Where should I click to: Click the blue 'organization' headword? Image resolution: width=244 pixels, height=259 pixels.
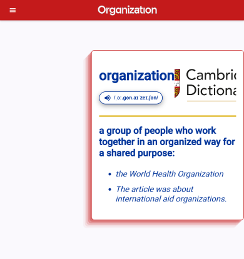tap(136, 76)
